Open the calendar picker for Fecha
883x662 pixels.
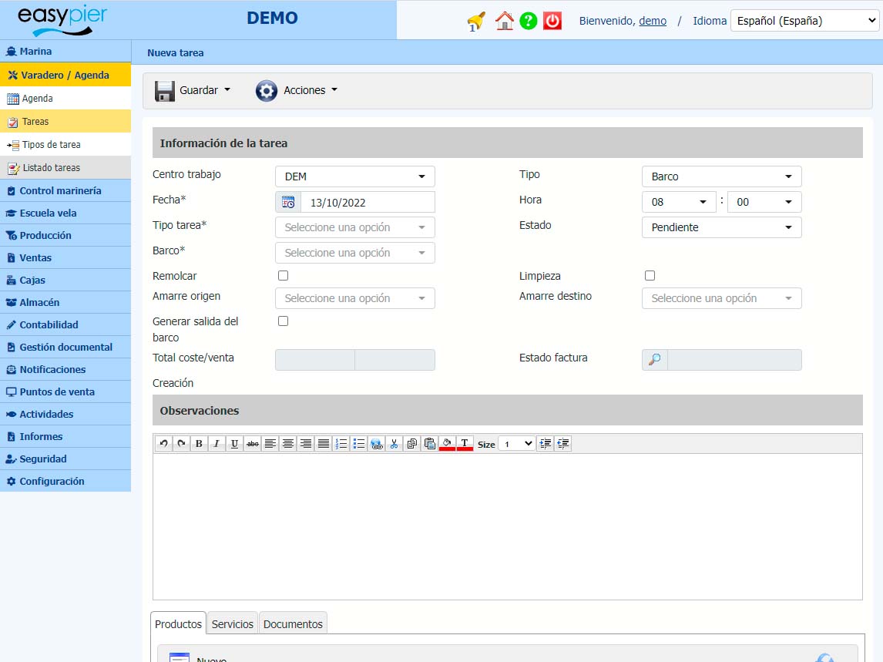[287, 202]
